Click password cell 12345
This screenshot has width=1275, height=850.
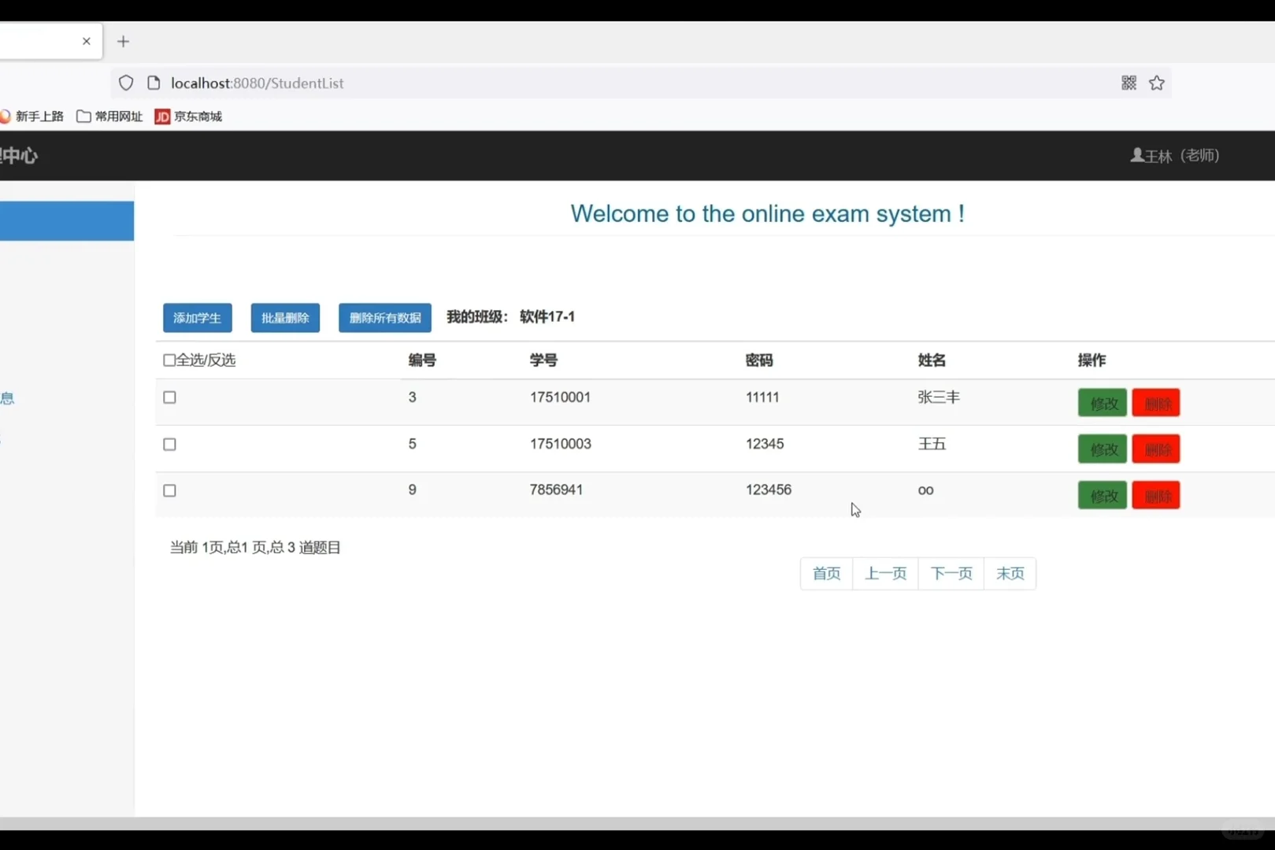click(765, 444)
